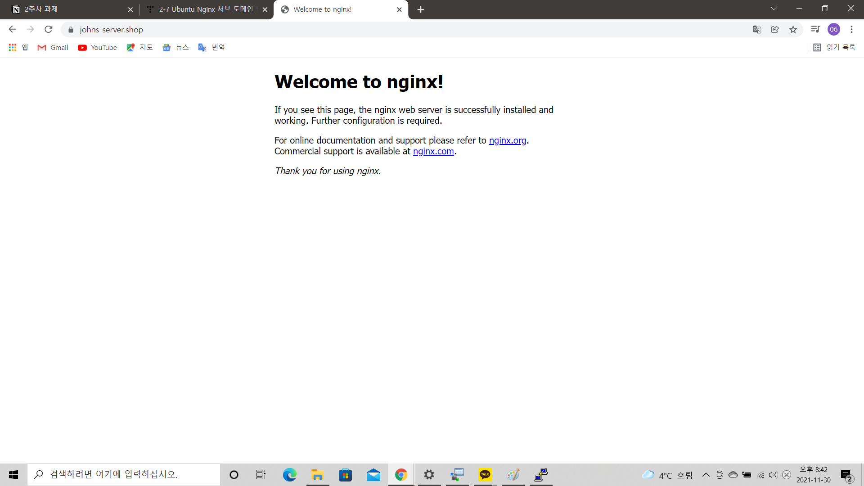864x486 pixels.
Task: Open the share page icon in address bar
Action: coord(775,29)
